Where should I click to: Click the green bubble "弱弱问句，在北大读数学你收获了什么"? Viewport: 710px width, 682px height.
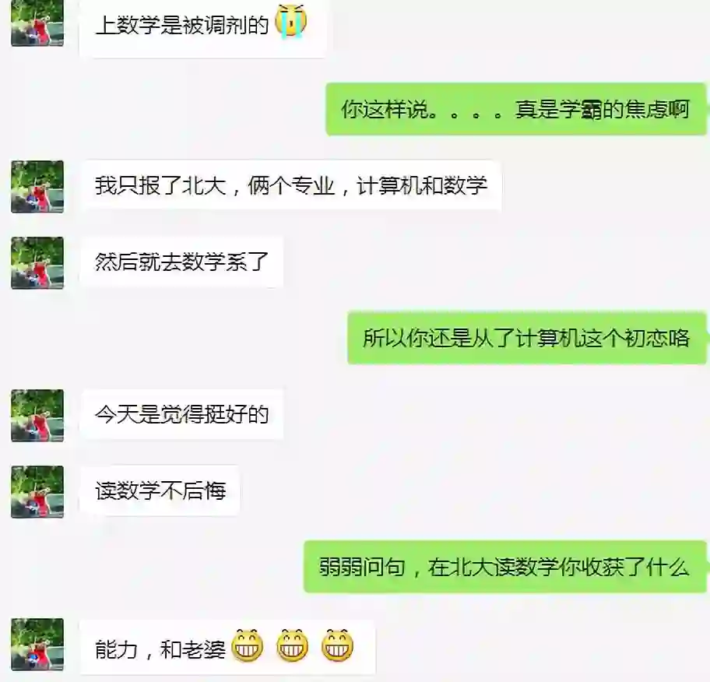(505, 567)
